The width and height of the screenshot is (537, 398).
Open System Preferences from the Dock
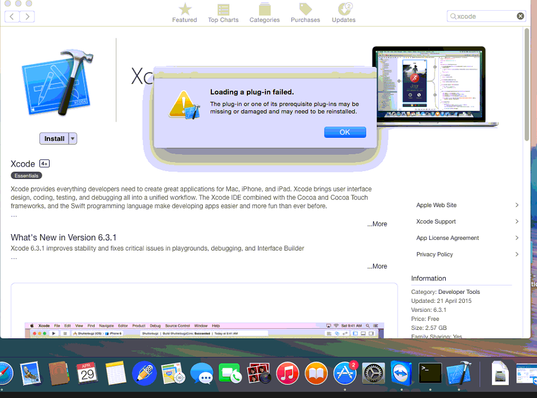[x=373, y=373]
